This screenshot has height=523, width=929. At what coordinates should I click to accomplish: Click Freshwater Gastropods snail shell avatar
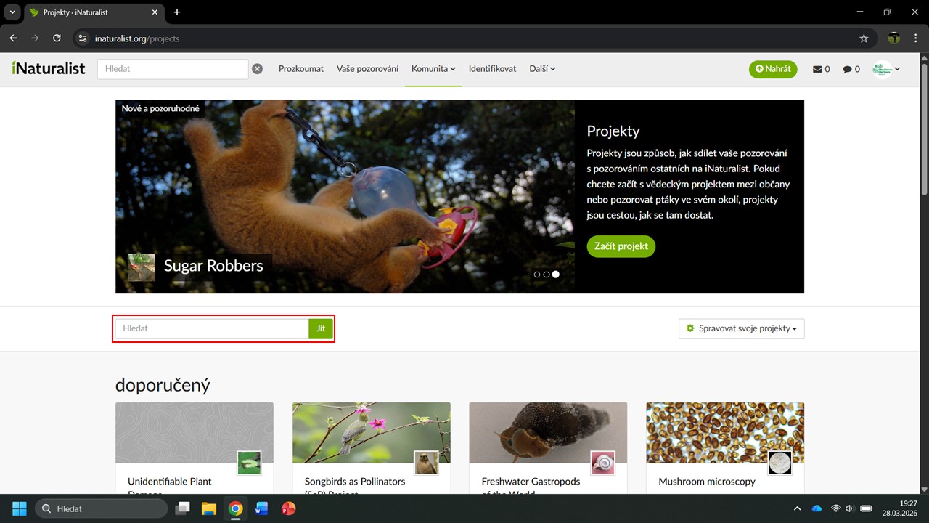[602, 463]
